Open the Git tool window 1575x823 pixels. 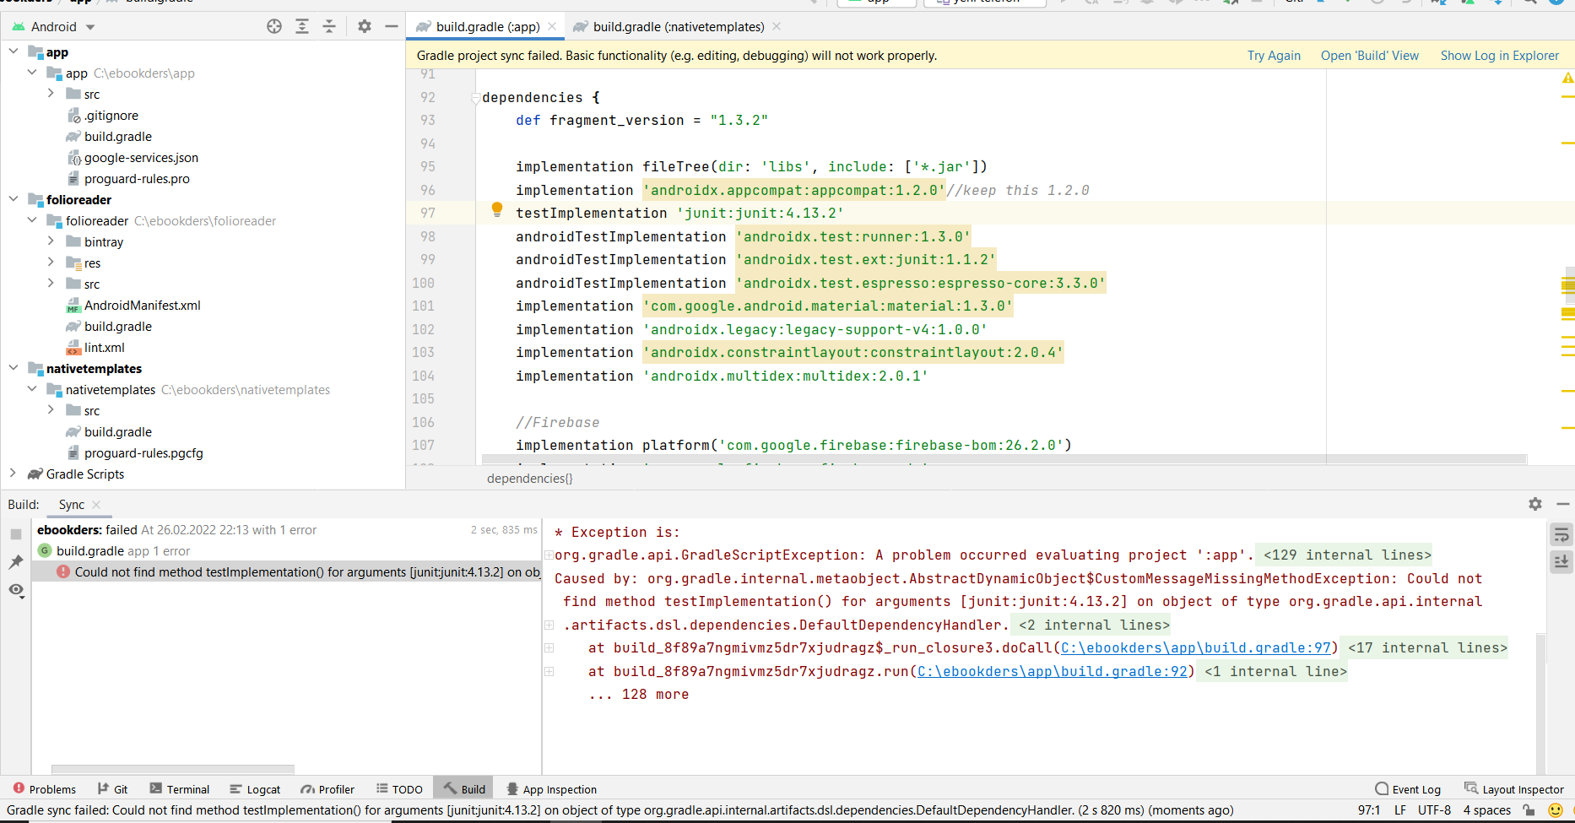coord(112,789)
